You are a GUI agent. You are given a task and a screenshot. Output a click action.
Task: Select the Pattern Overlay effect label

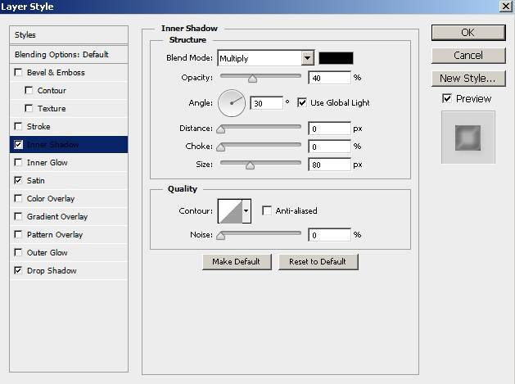pyautogui.click(x=55, y=234)
